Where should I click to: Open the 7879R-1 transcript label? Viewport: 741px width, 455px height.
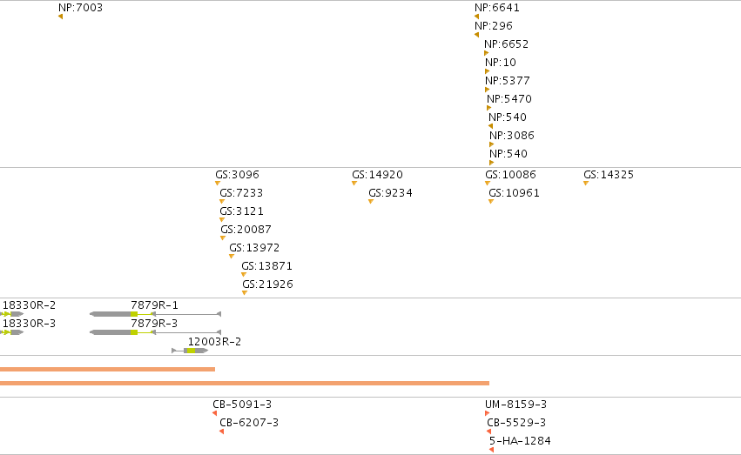[x=154, y=305]
